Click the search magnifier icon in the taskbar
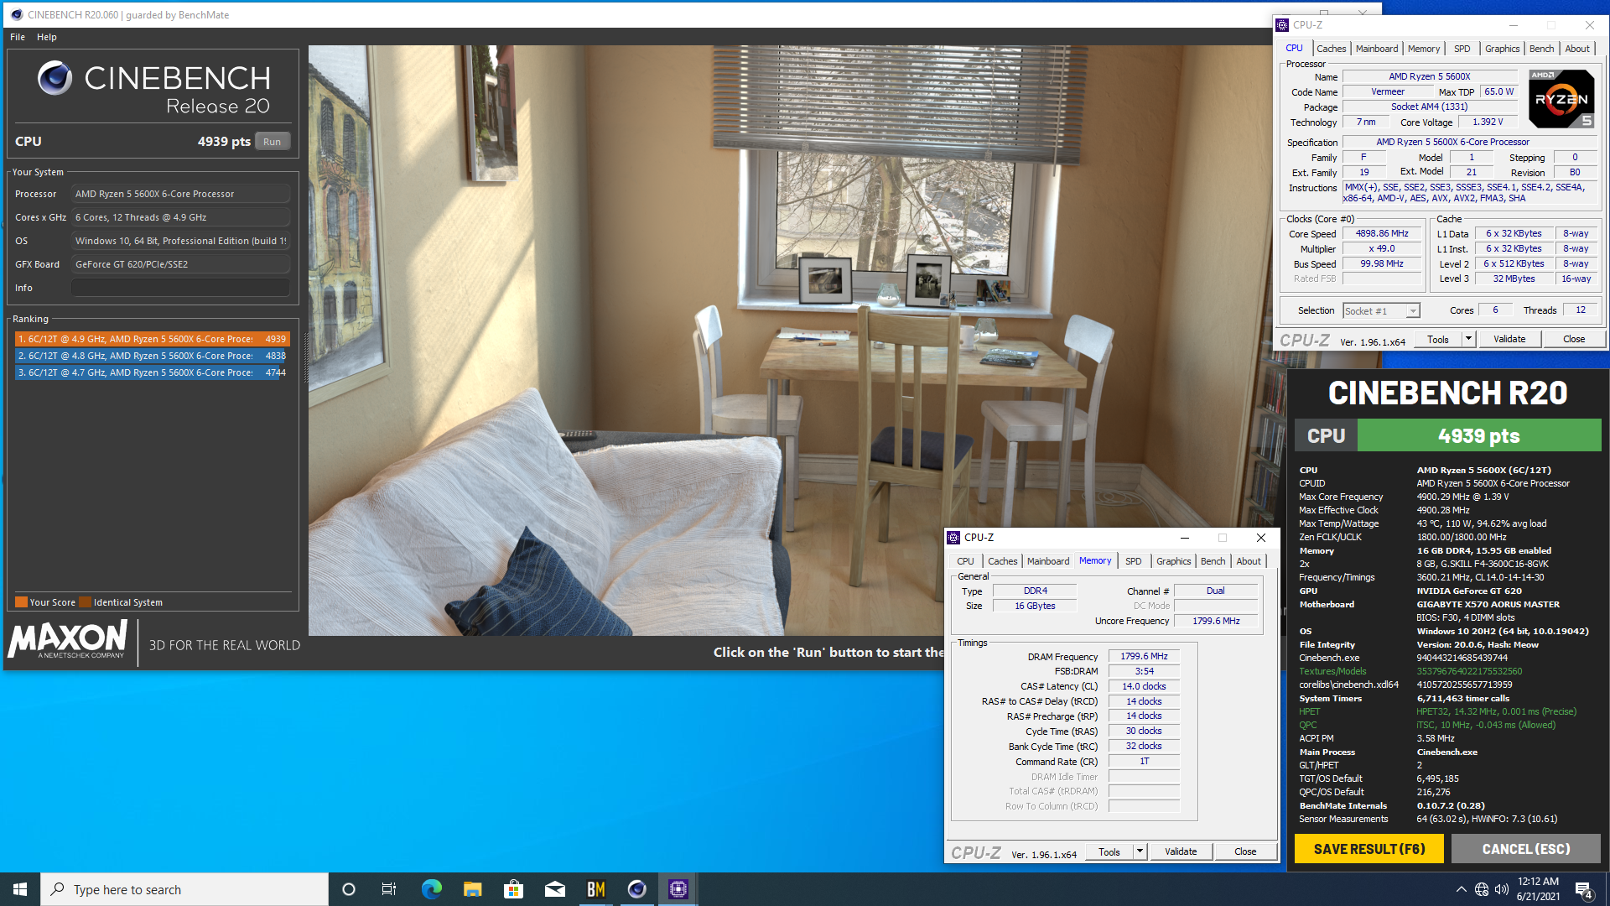This screenshot has width=1610, height=906. click(58, 889)
